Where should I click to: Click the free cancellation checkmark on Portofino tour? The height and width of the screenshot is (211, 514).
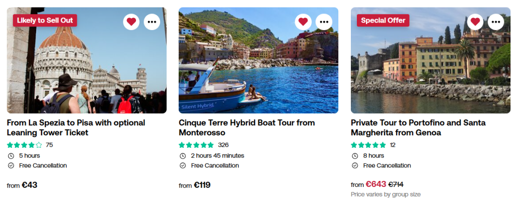[354, 165]
